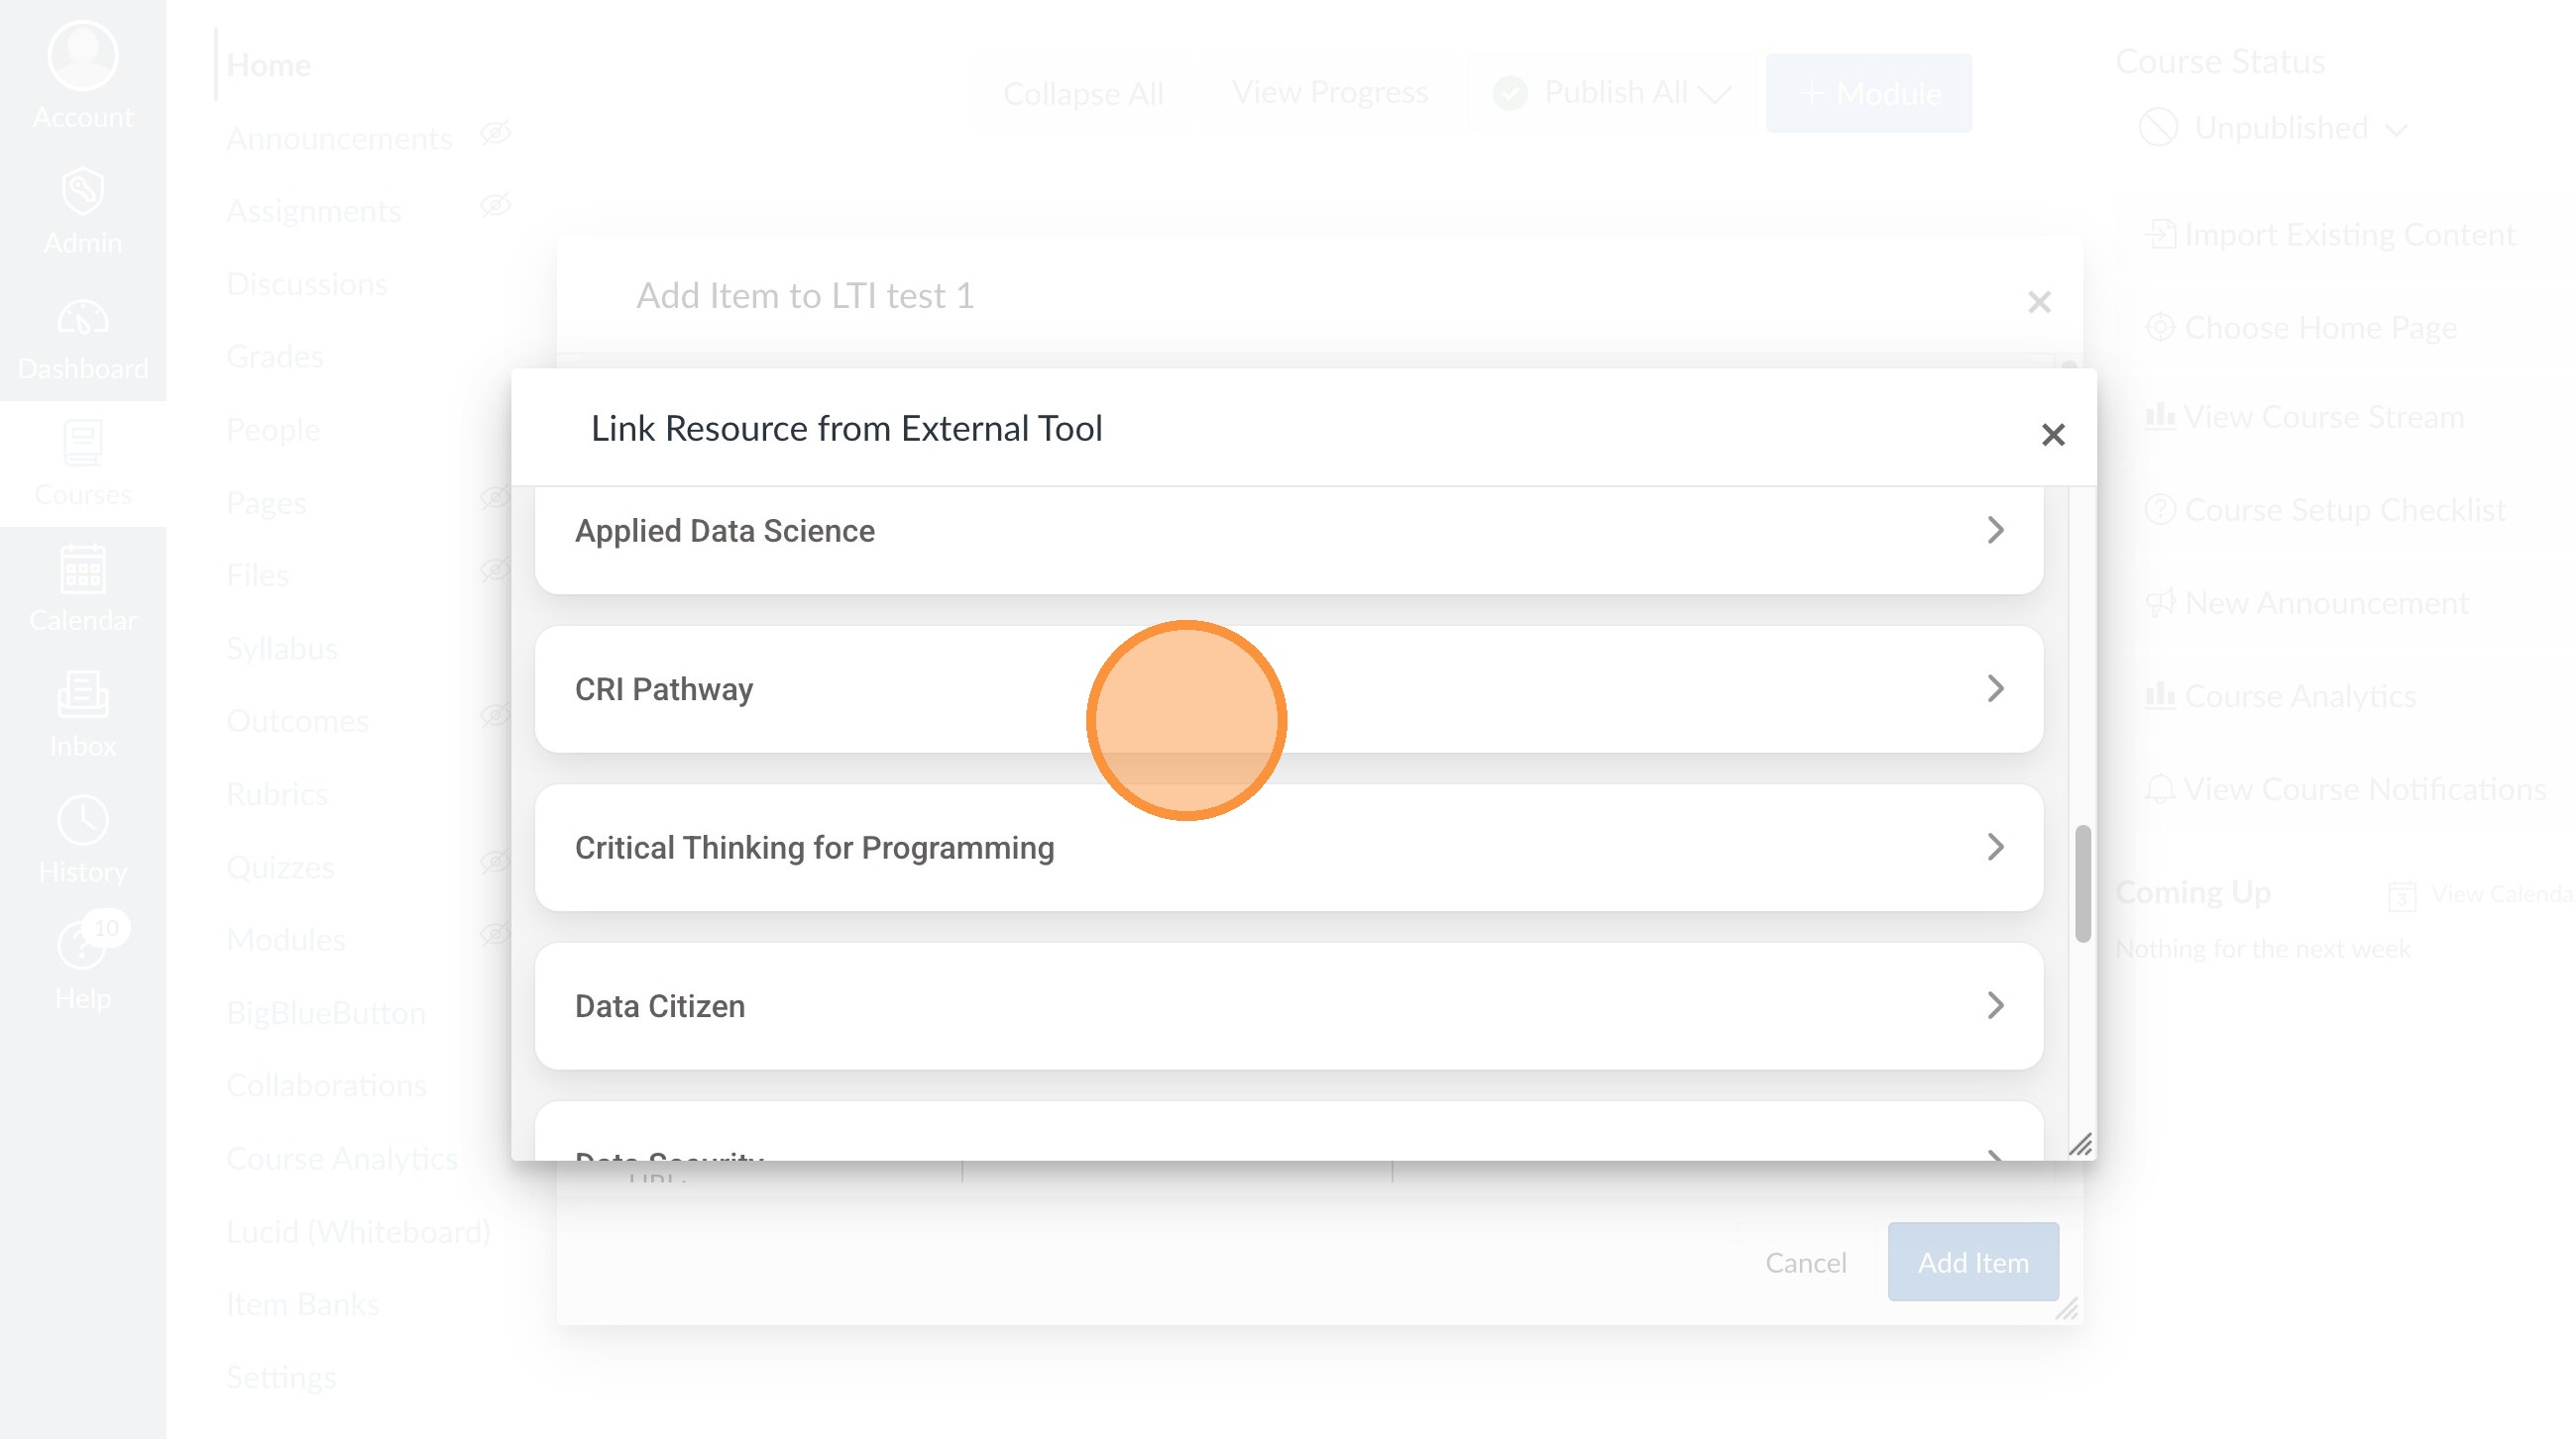Open the Help icon with badge
Image resolution: width=2576 pixels, height=1439 pixels.
(x=82, y=947)
